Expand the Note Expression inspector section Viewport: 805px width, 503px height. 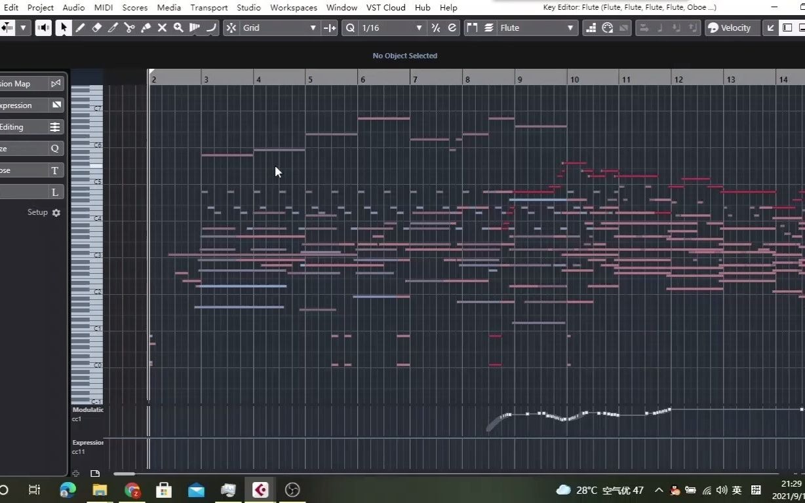(x=32, y=105)
